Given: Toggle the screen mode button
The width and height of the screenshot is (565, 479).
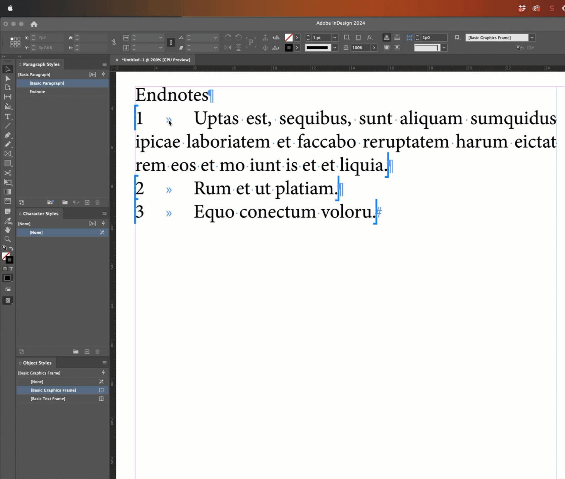Looking at the screenshot, I should [x=8, y=300].
